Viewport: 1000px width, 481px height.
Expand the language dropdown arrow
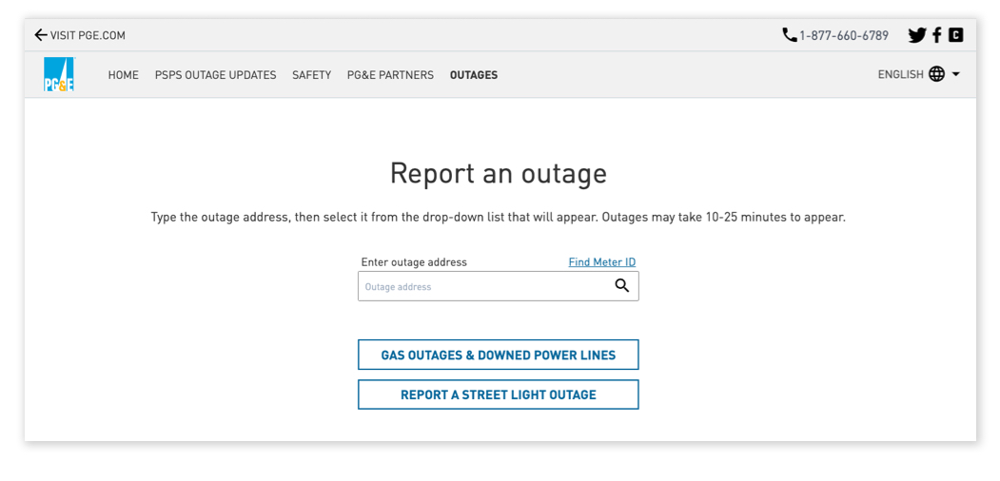click(x=956, y=74)
